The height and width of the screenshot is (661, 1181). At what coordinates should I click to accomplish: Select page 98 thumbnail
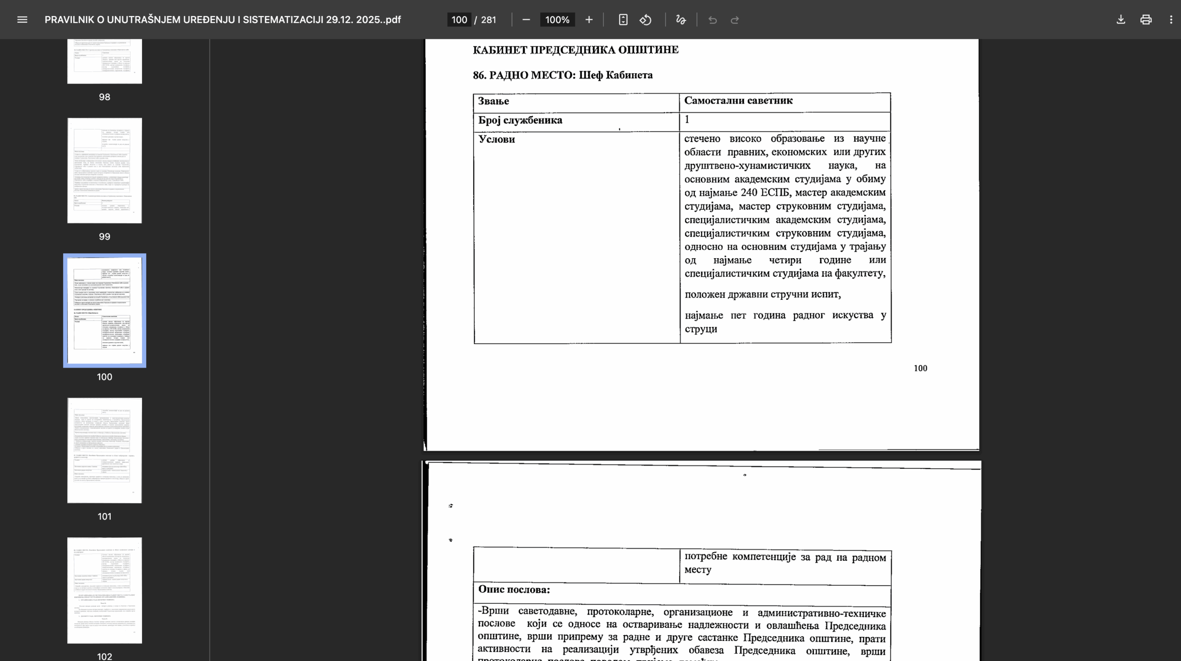[x=105, y=61]
